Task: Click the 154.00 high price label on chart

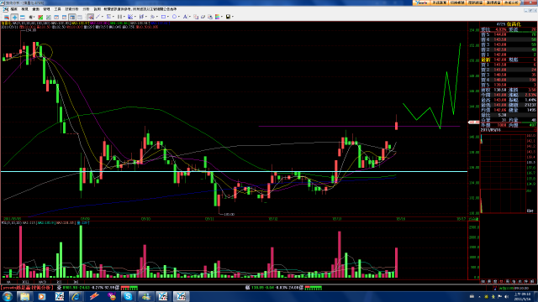Action: click(x=31, y=30)
